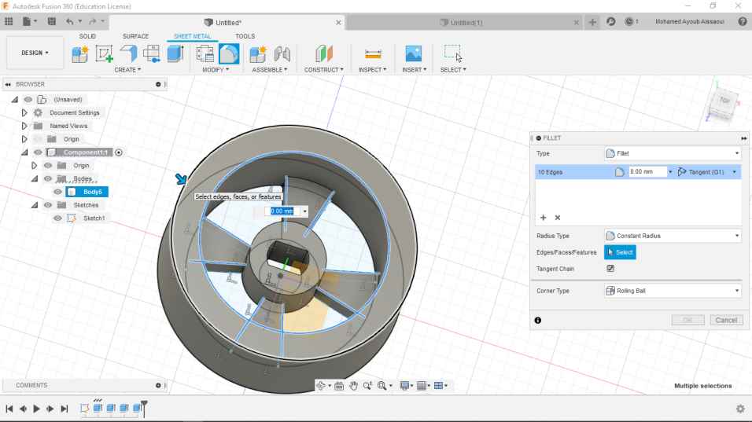Select the Construct plane icon
Image resolution: width=752 pixels, height=422 pixels.
324,53
